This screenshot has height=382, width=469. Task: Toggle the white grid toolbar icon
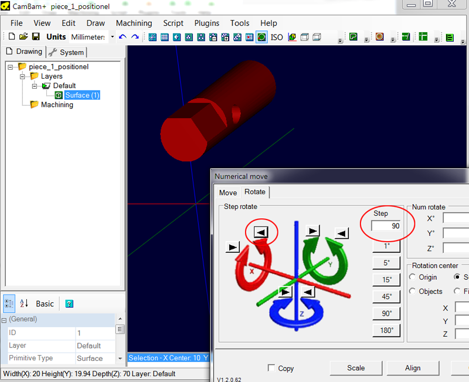(165, 37)
